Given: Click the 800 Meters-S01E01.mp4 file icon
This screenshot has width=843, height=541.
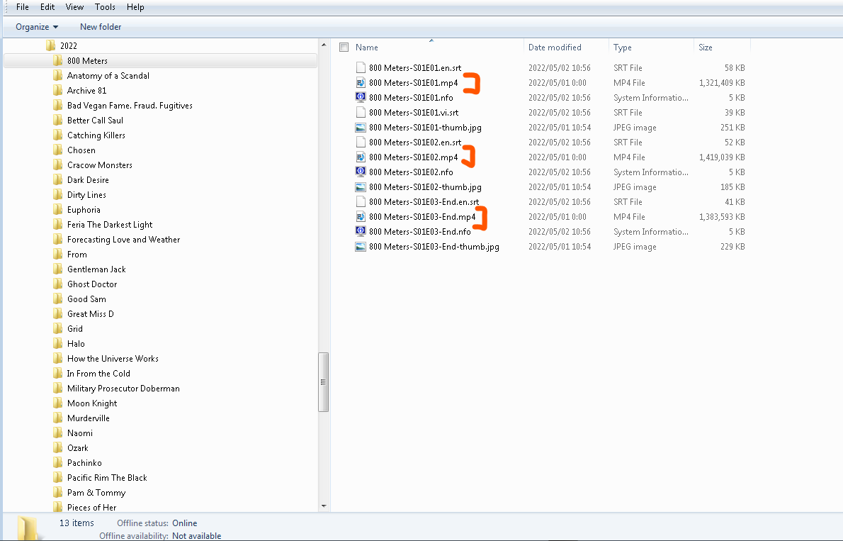Looking at the screenshot, I should (360, 82).
